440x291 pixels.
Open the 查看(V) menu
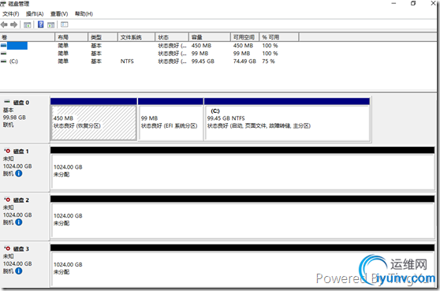coord(59,13)
